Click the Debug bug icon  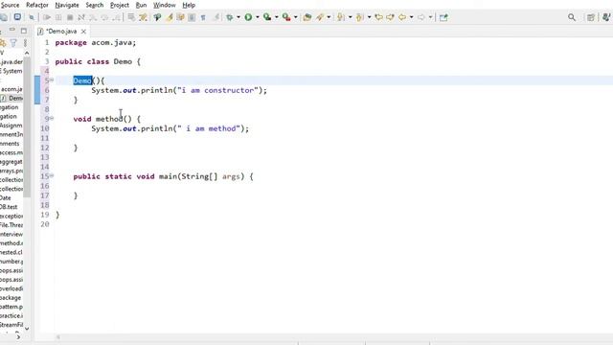pos(230,17)
